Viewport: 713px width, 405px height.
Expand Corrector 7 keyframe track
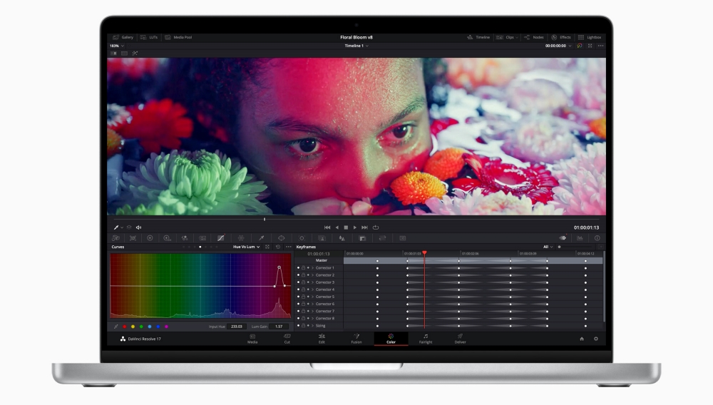(x=312, y=312)
